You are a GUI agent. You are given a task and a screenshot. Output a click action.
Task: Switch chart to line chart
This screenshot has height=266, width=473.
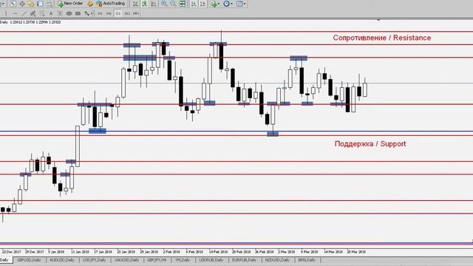point(154,4)
